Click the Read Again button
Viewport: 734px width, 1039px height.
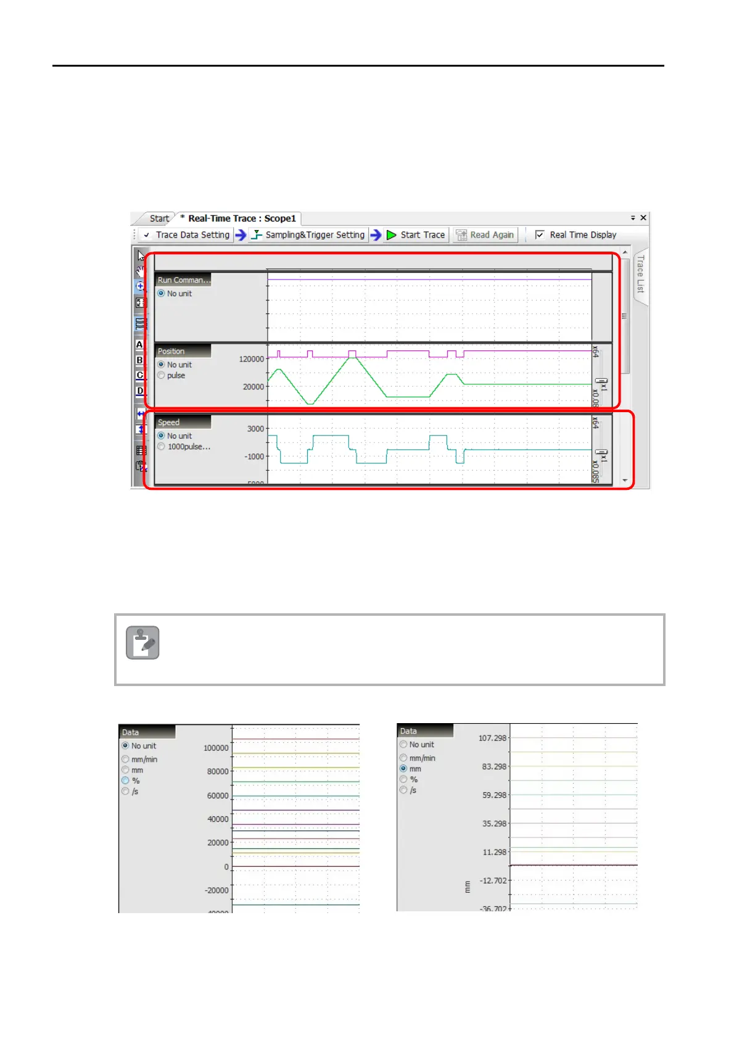pos(485,235)
